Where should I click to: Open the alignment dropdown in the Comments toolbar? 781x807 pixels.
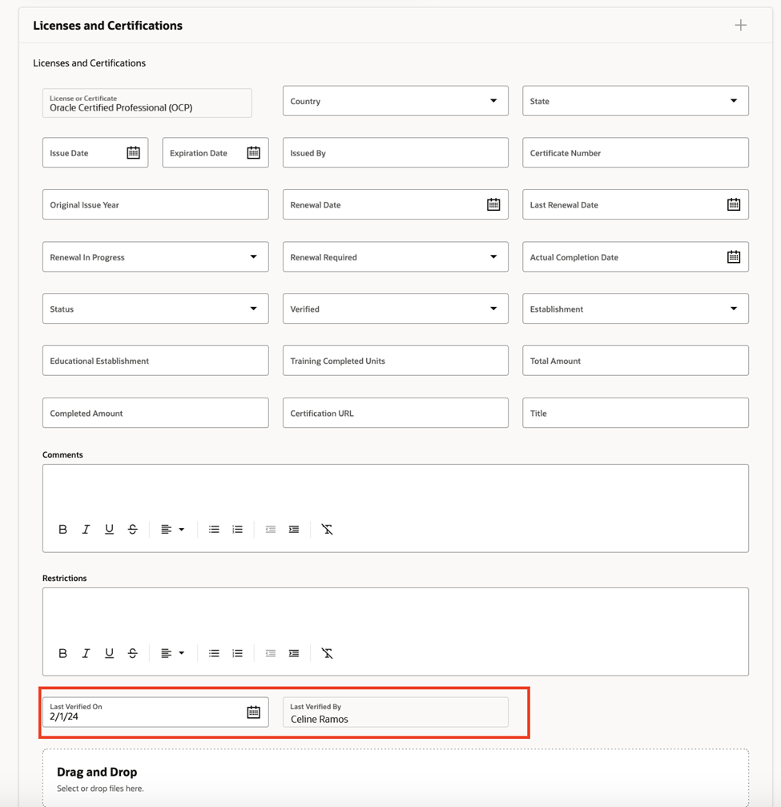pos(172,530)
